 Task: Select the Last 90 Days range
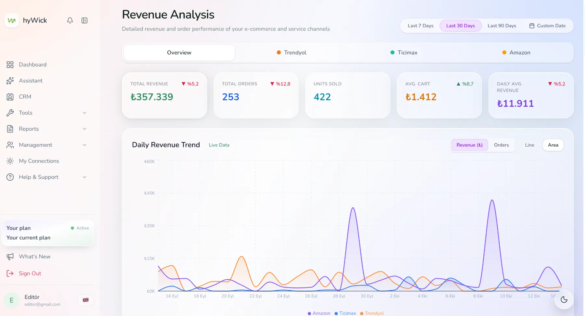502,26
